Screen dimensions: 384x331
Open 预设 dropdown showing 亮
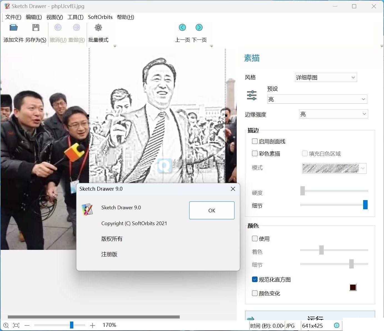point(317,99)
